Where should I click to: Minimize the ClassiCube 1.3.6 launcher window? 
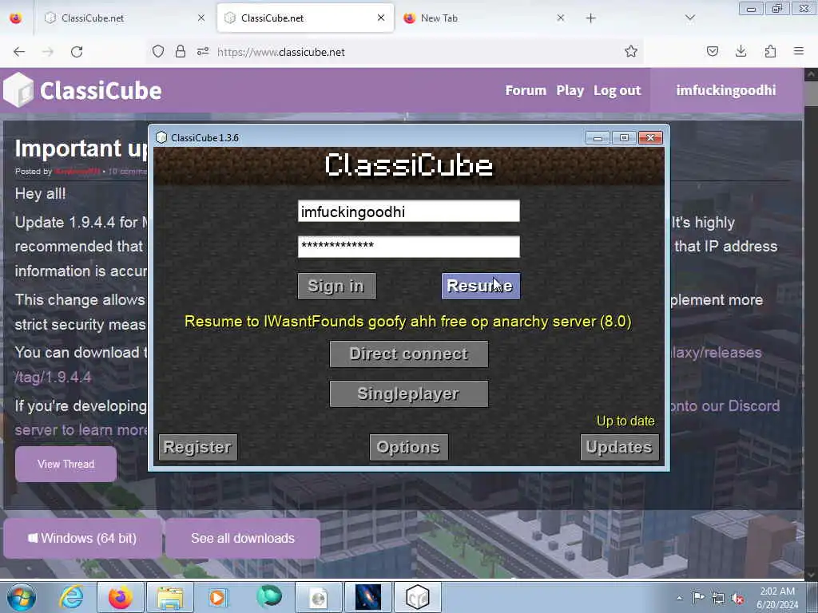pos(598,137)
